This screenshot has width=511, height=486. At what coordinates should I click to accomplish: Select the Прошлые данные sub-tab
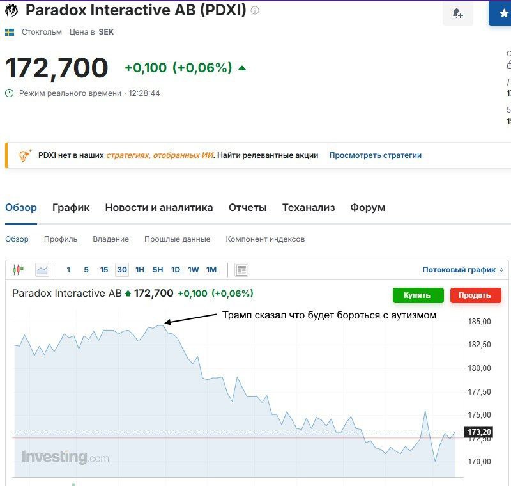pos(178,239)
